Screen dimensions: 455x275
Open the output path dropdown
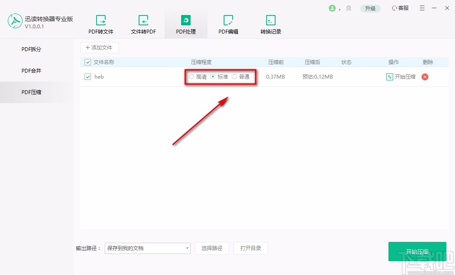point(187,248)
